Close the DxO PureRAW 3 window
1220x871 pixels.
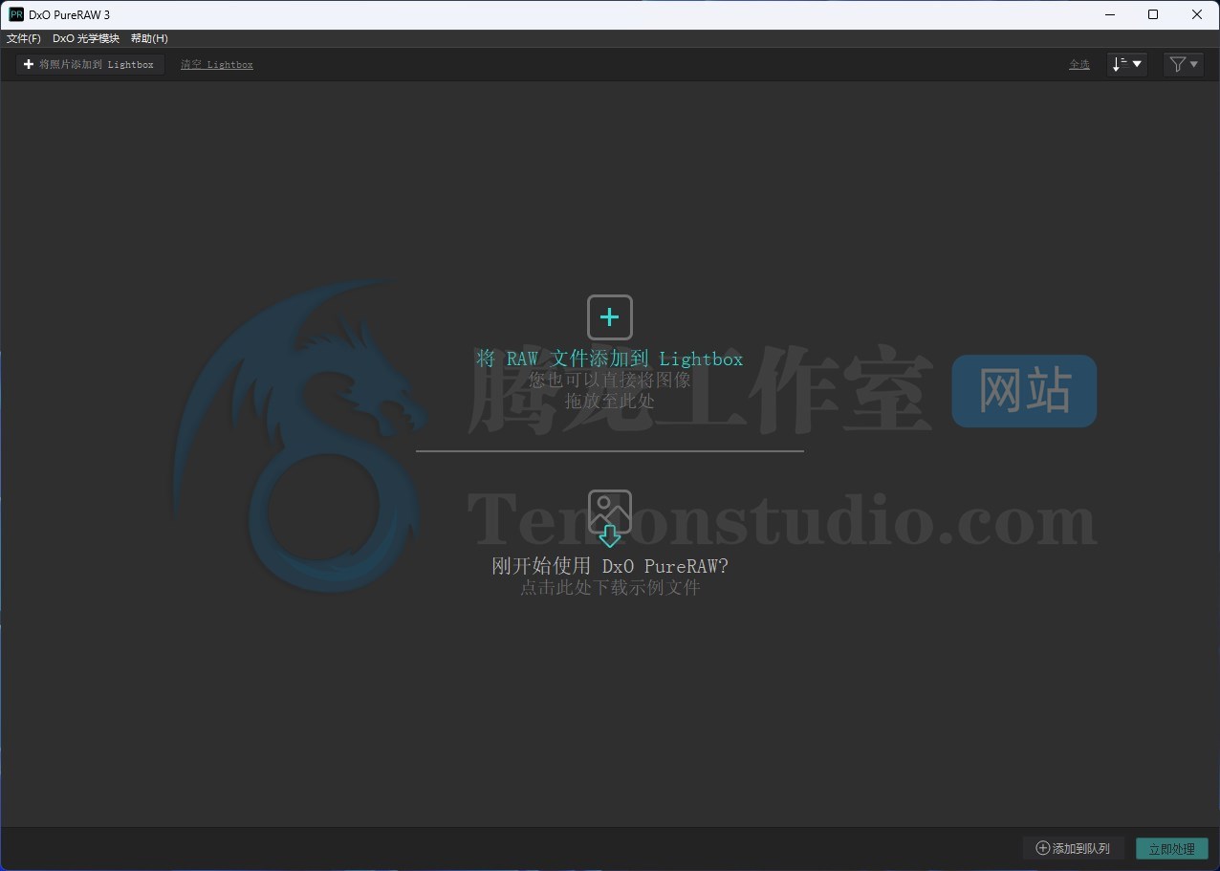pyautogui.click(x=1197, y=14)
